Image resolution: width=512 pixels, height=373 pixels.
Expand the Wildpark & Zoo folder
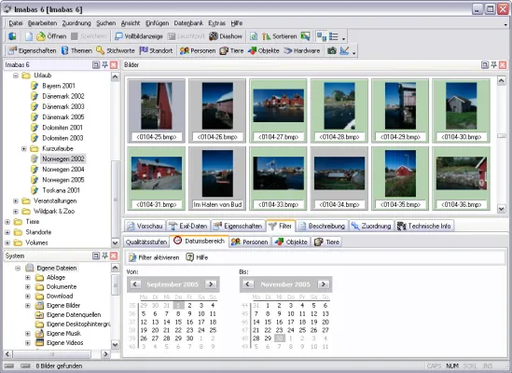coord(15,212)
